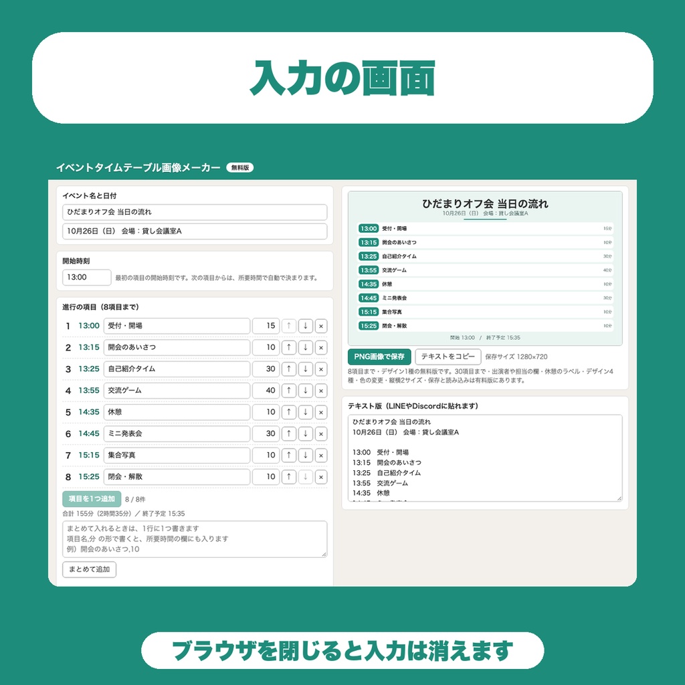Move down row 7 集合写真
Screen dimensions: 685x685
point(305,455)
